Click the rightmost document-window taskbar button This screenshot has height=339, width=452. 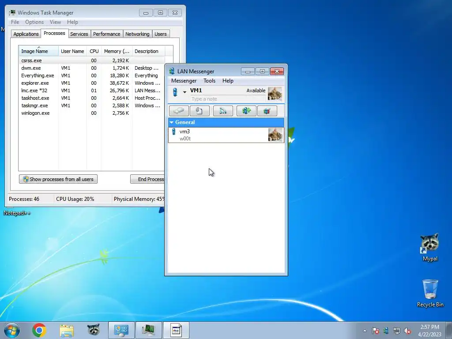pyautogui.click(x=176, y=330)
